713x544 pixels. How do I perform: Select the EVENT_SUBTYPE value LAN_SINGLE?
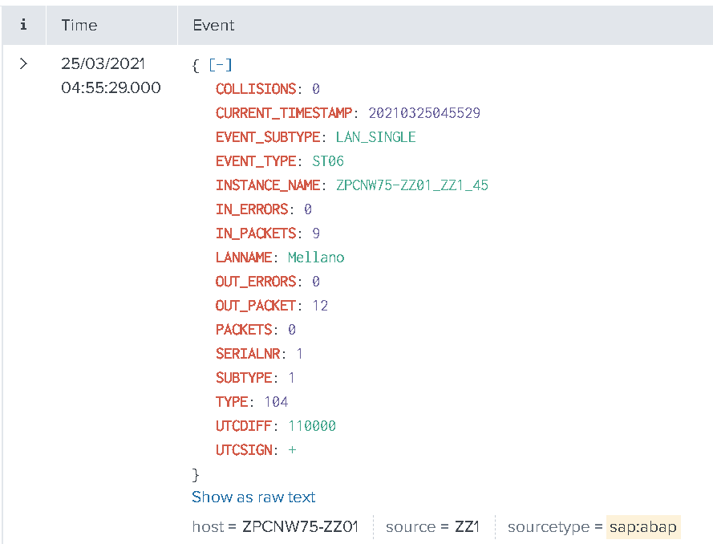[375, 137]
